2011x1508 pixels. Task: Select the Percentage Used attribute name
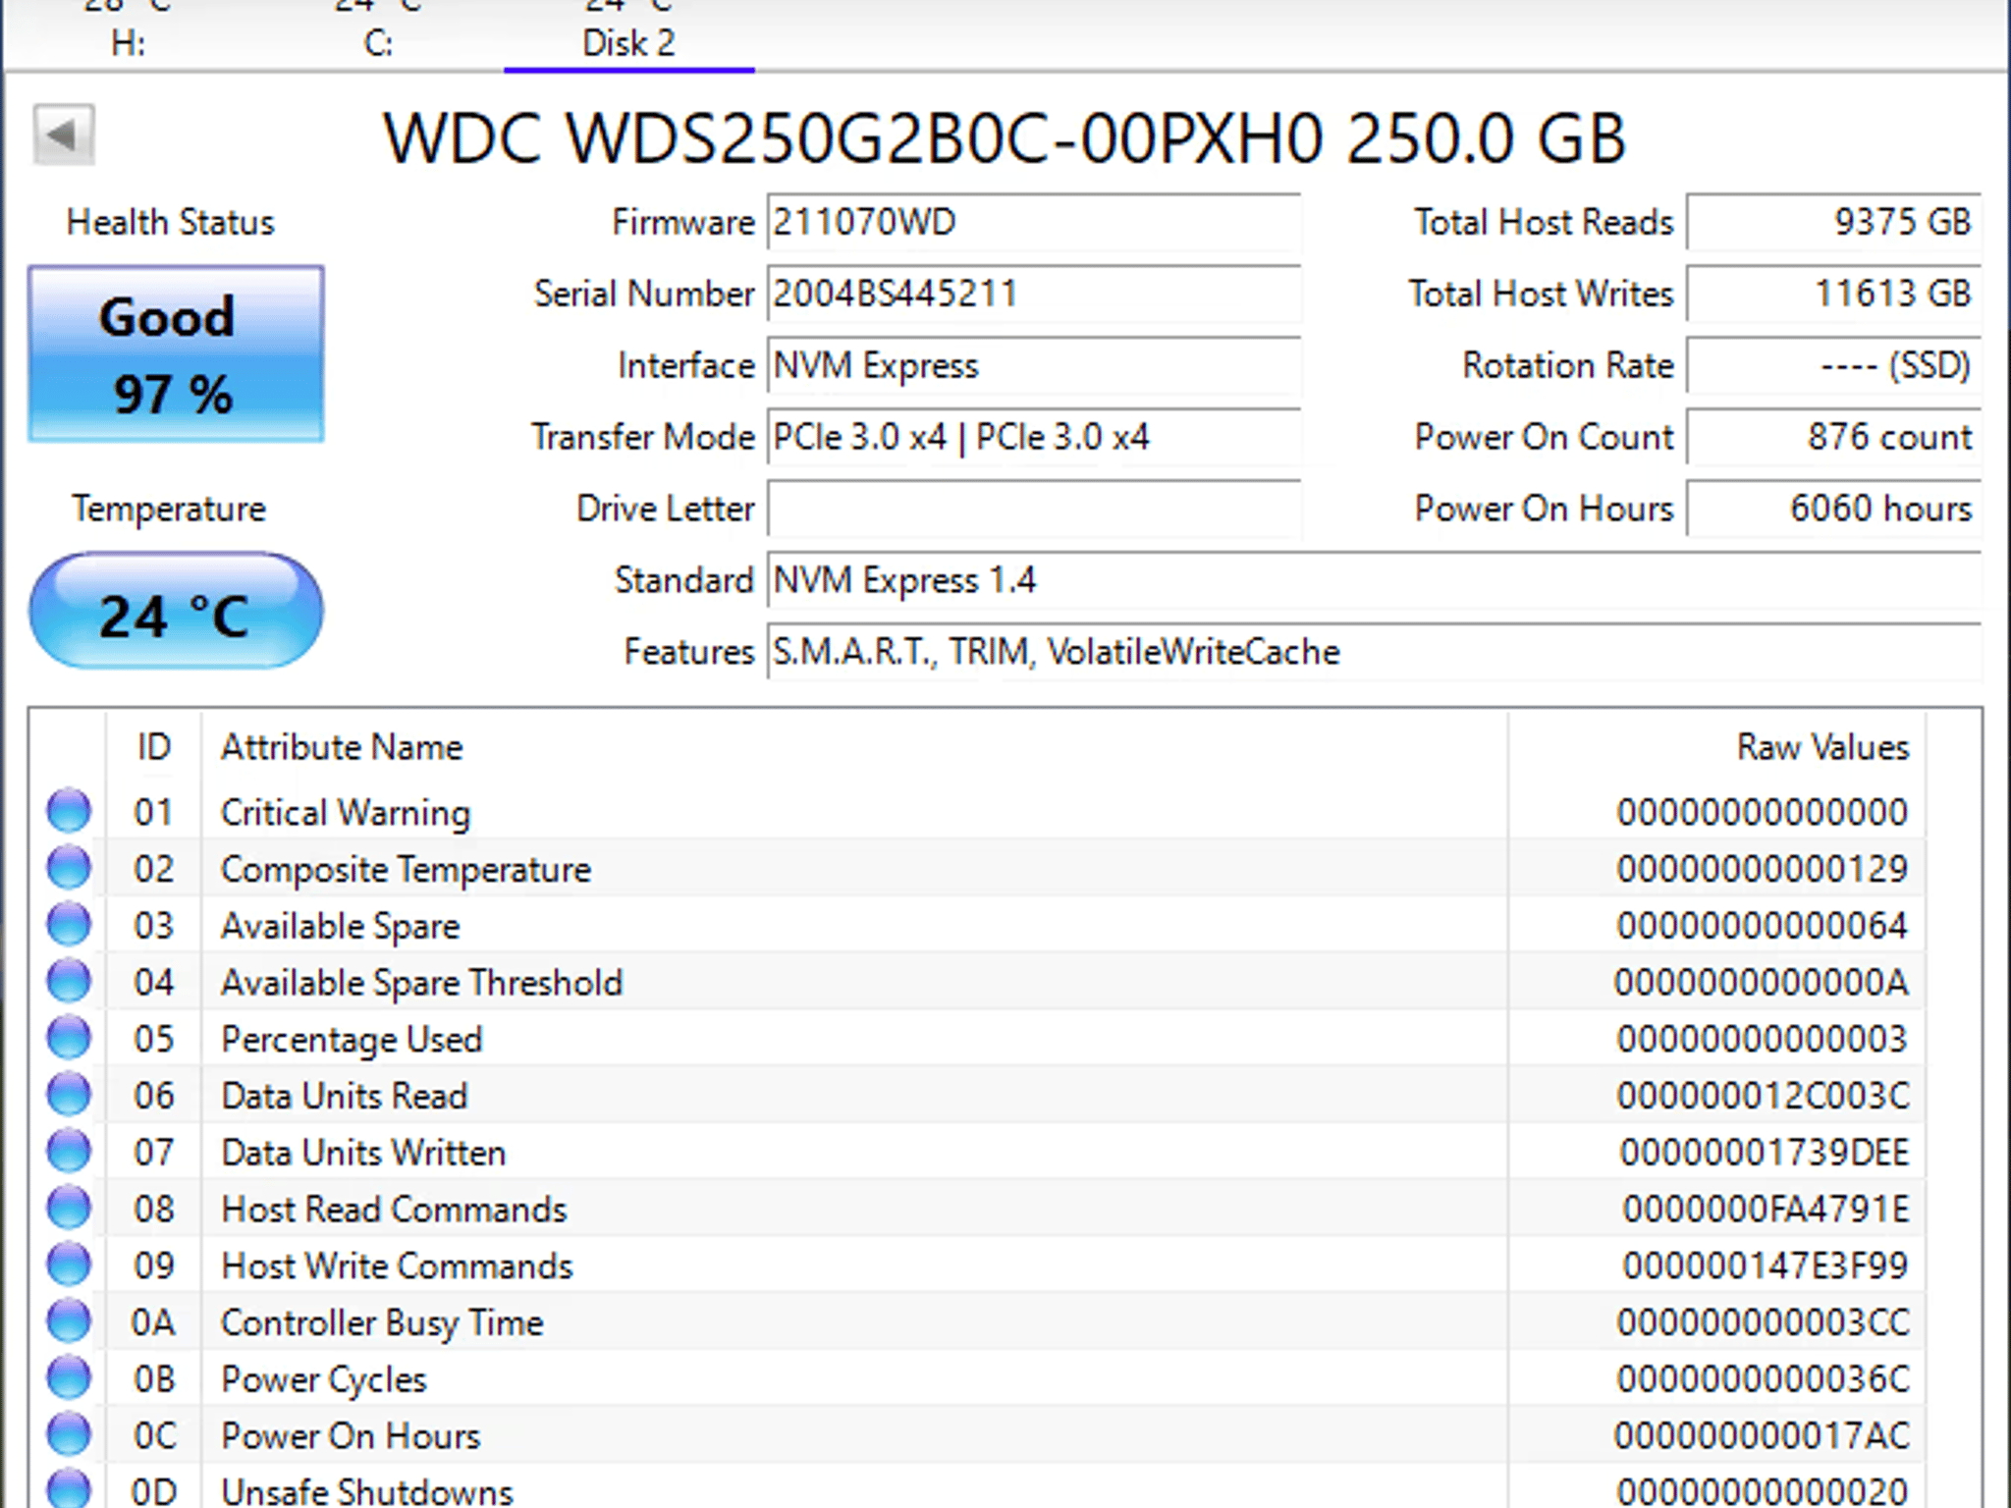click(352, 1040)
